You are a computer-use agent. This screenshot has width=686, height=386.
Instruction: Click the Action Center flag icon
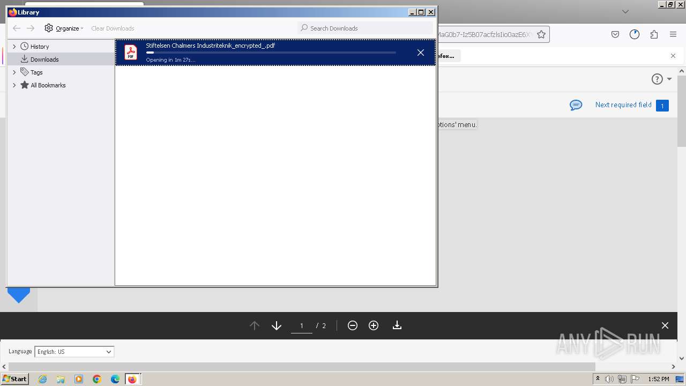tap(635, 379)
